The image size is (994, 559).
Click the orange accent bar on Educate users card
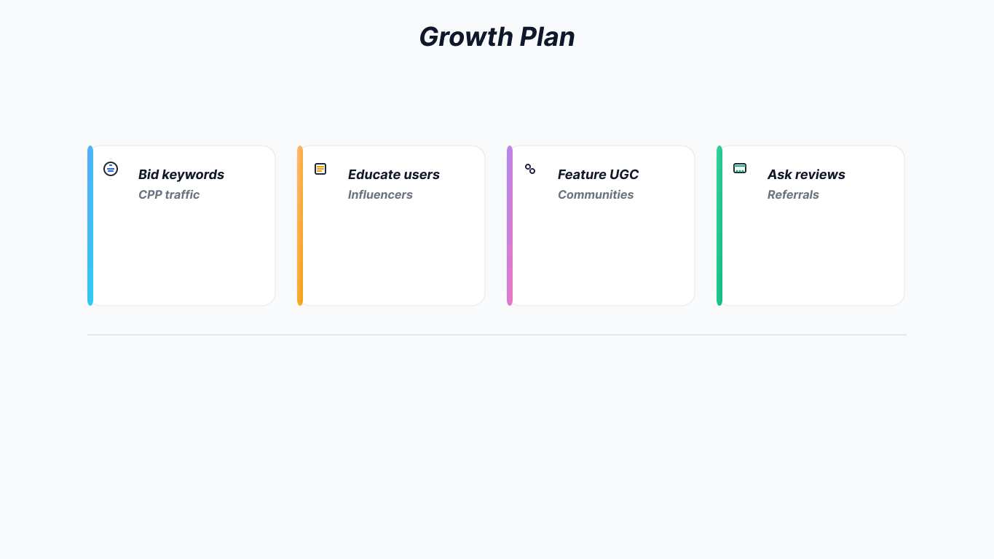pos(299,226)
